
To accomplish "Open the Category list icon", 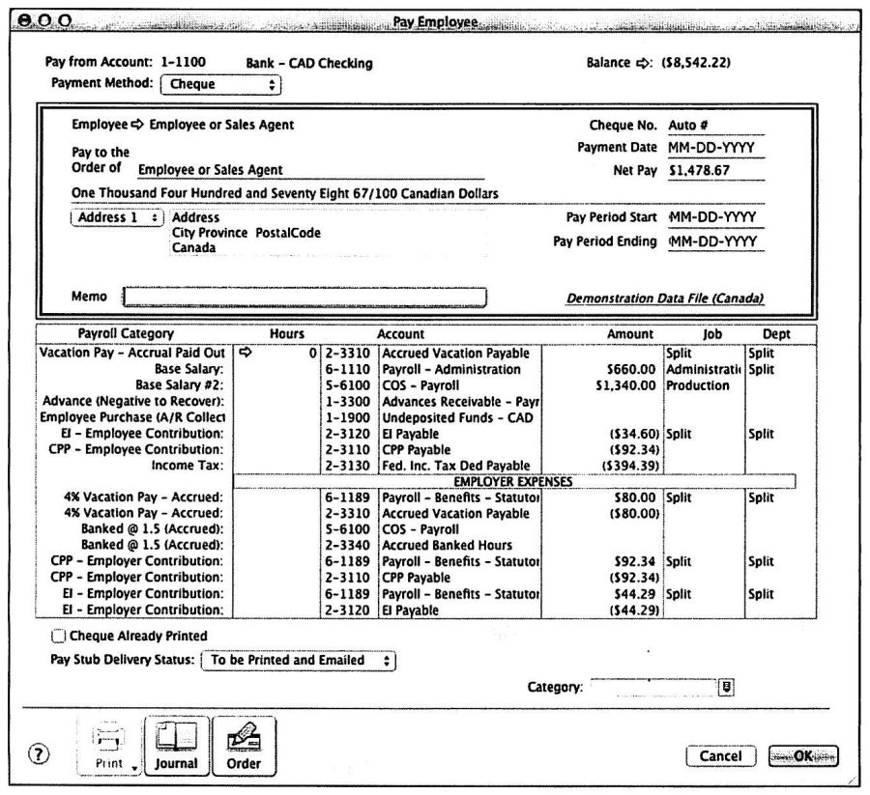I will 726,688.
